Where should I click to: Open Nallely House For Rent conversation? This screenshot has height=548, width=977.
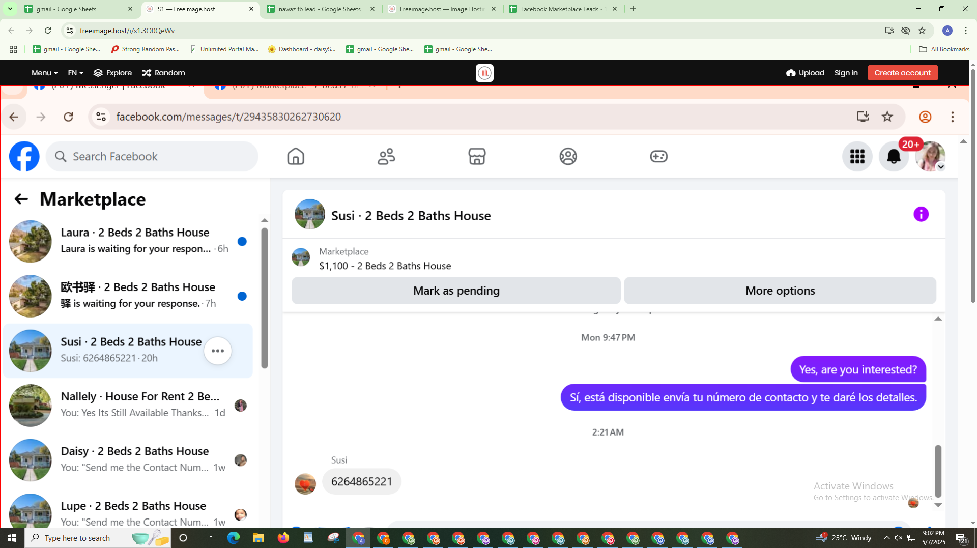(x=127, y=406)
